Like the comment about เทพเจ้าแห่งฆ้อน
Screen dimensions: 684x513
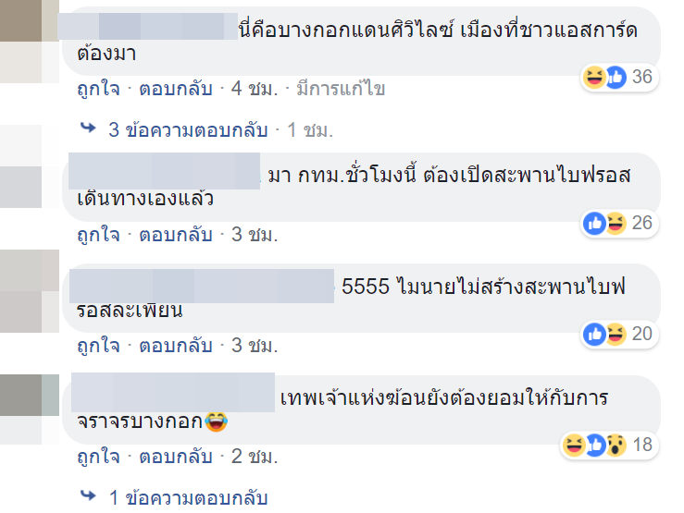click(x=99, y=458)
